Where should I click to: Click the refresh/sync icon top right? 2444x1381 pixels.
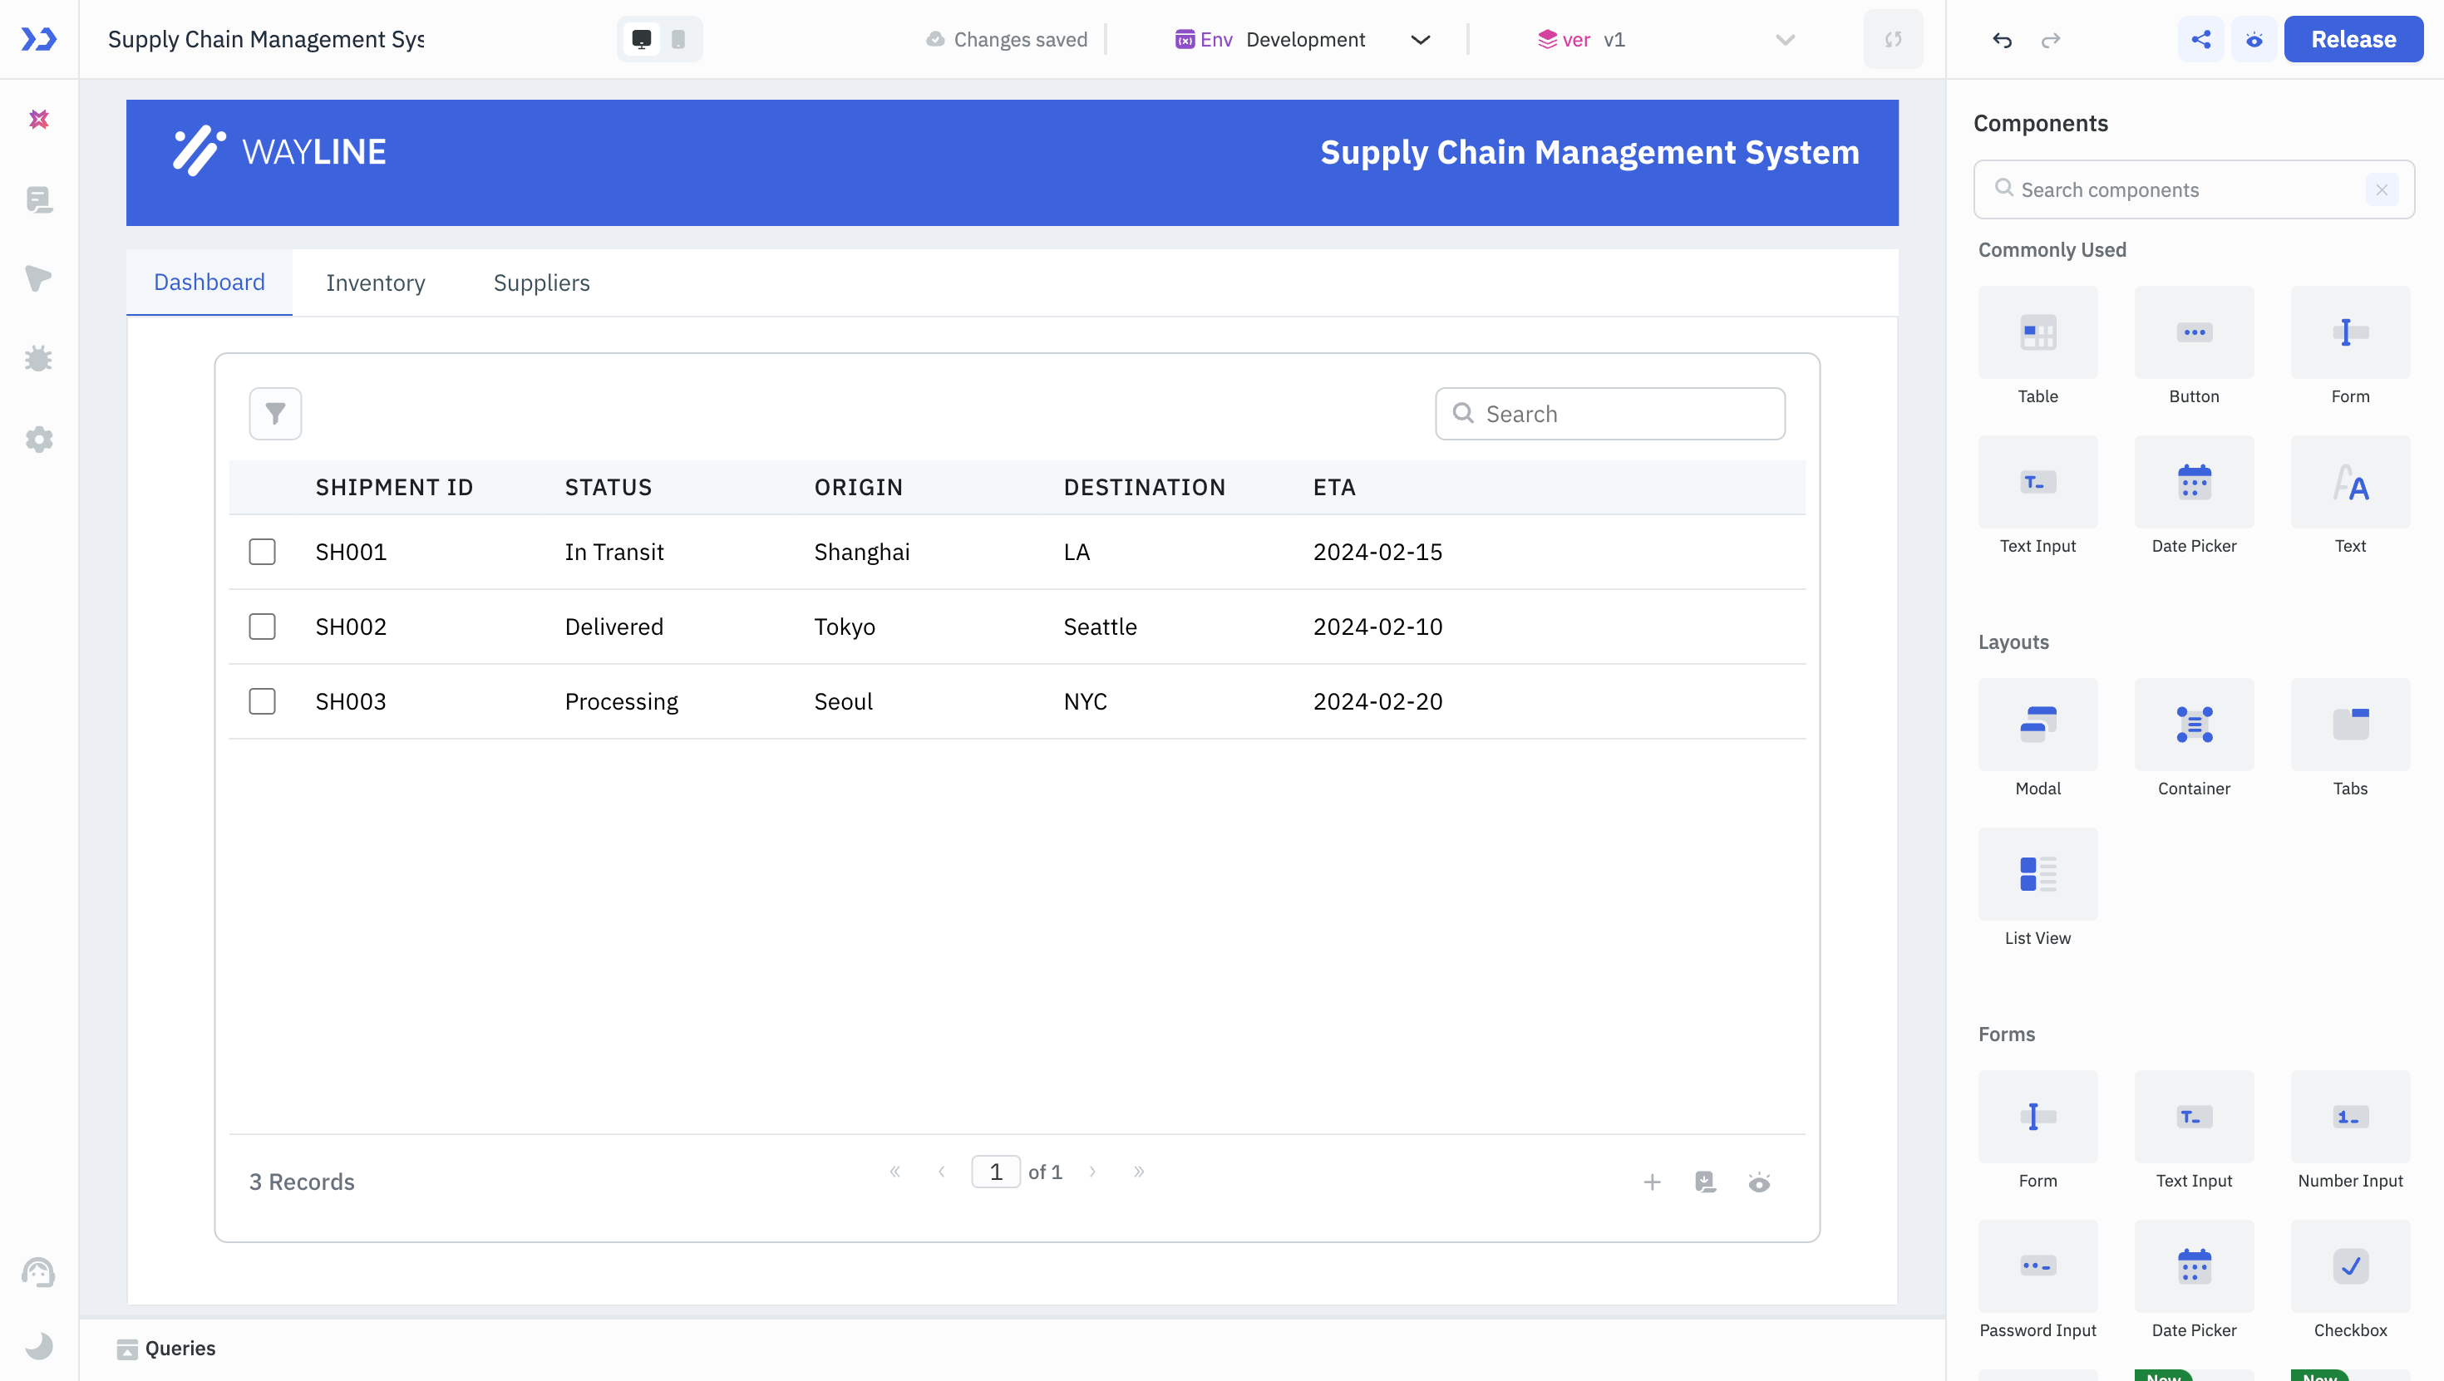(x=1894, y=38)
